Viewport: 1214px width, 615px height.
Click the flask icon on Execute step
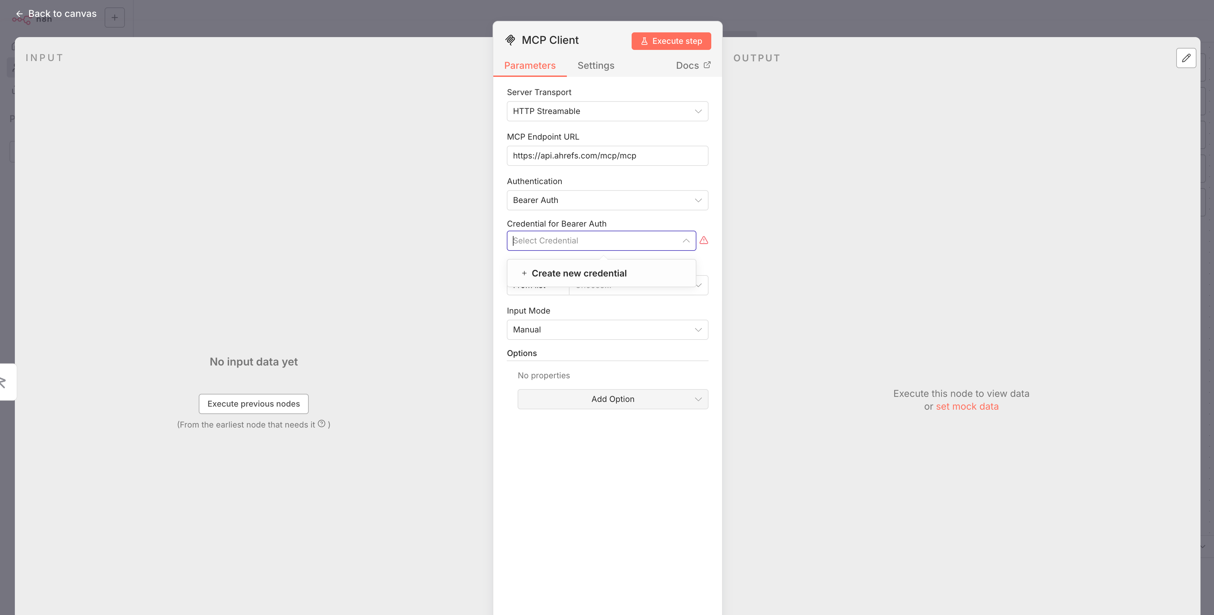[644, 41]
